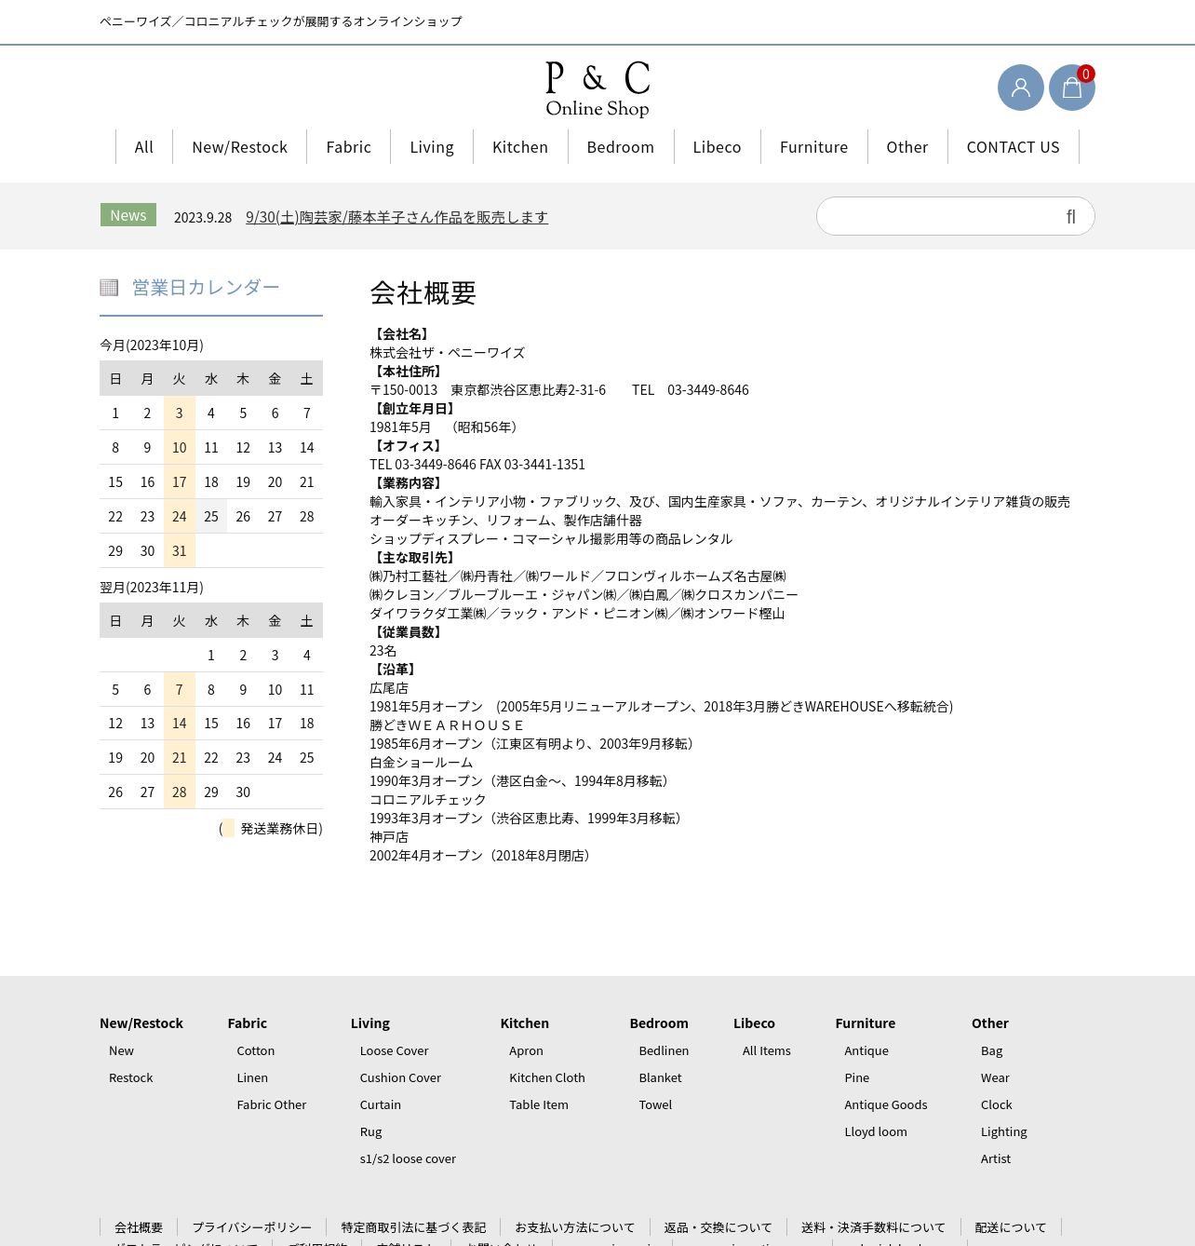Open footer Table Item link
Image resolution: width=1195 pixels, height=1246 pixels.
(x=539, y=1104)
